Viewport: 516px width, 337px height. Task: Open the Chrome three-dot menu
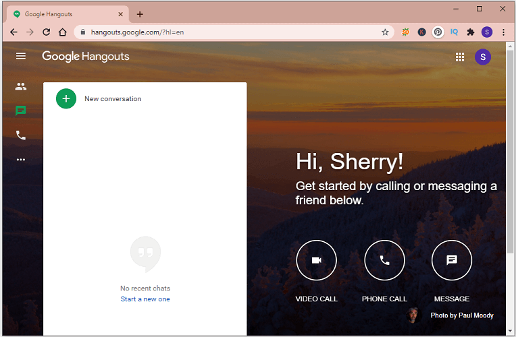pyautogui.click(x=503, y=32)
